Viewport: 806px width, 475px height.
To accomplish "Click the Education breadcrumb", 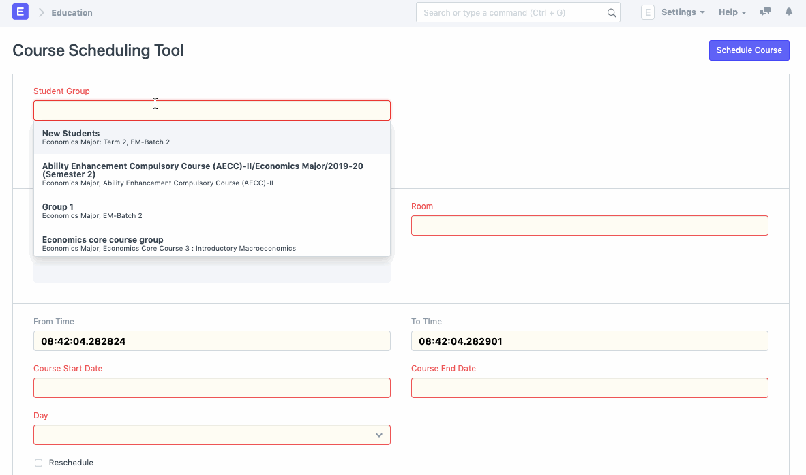I will [x=72, y=12].
